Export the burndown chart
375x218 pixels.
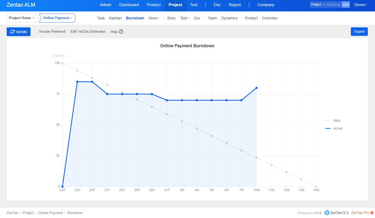(x=359, y=31)
